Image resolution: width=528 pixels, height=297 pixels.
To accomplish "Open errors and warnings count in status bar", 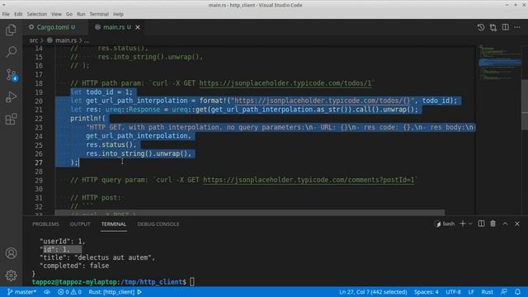I will pos(69,292).
